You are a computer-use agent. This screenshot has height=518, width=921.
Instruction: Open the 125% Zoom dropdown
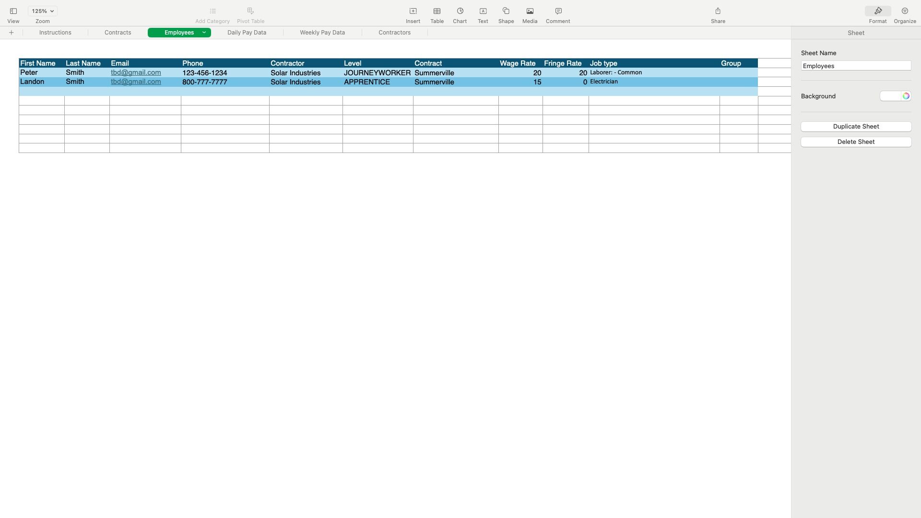(x=43, y=11)
